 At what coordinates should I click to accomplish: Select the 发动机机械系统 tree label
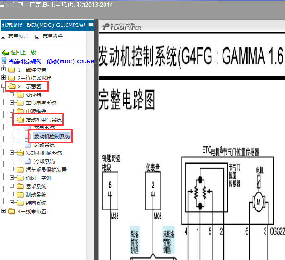pos(43,153)
